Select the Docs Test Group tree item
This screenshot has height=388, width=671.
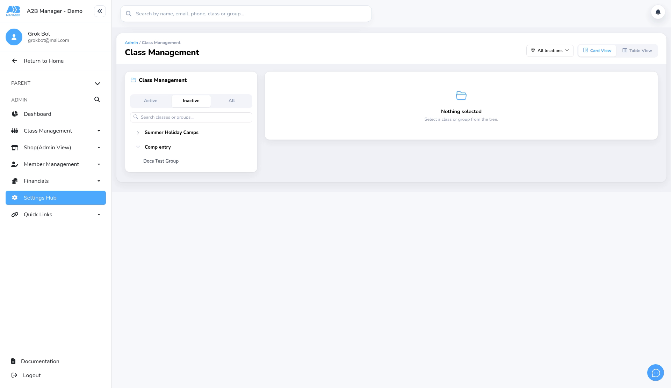(161, 161)
